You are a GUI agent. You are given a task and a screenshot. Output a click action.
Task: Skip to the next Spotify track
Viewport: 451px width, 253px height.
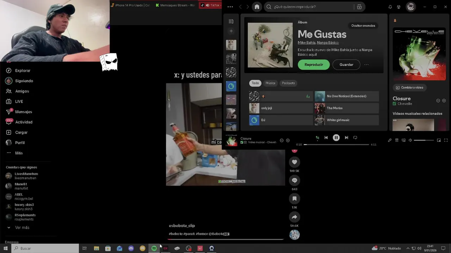(346, 138)
